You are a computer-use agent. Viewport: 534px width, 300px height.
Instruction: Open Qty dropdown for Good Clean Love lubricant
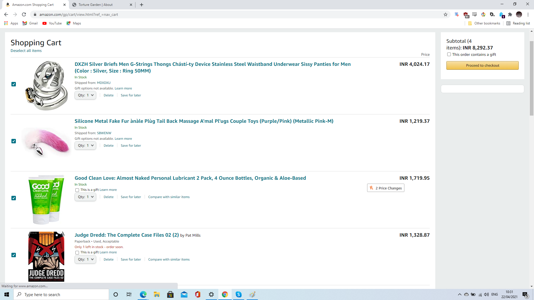tap(85, 197)
